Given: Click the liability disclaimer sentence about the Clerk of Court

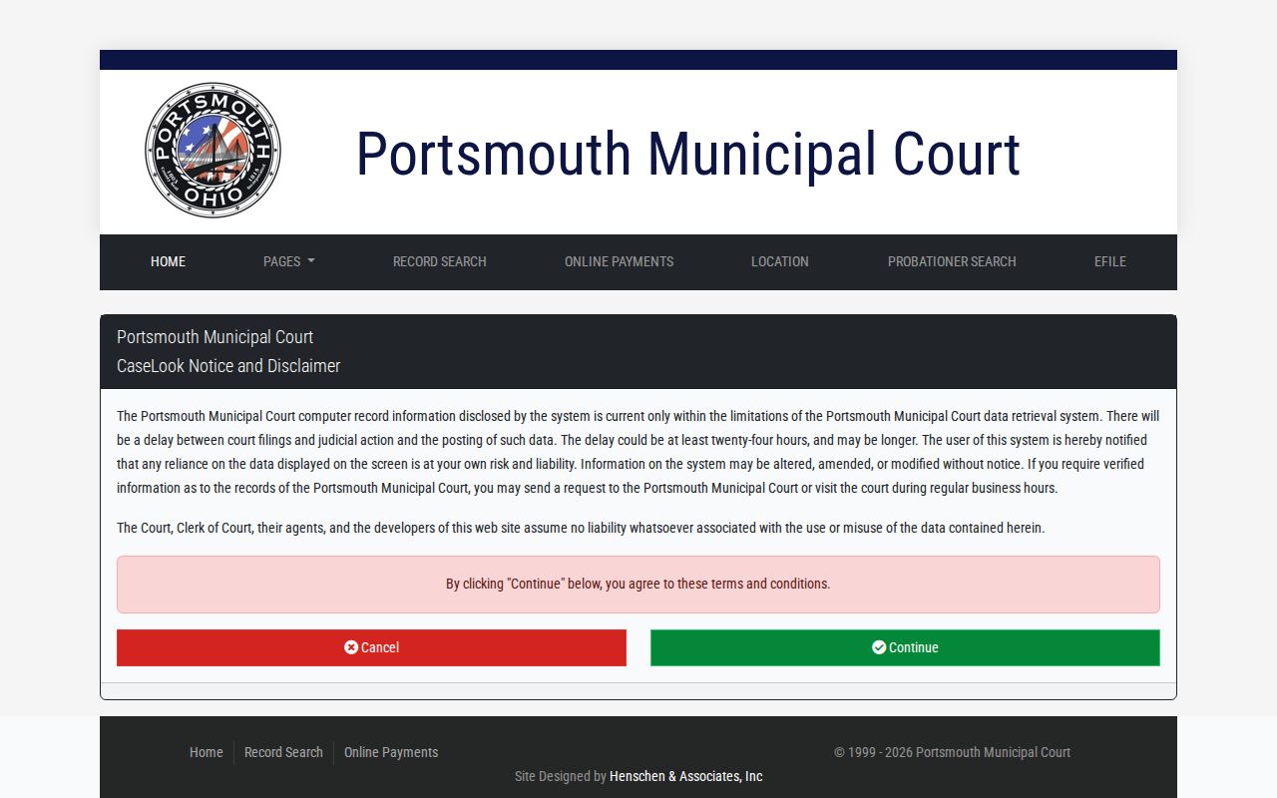Looking at the screenshot, I should pos(581,528).
